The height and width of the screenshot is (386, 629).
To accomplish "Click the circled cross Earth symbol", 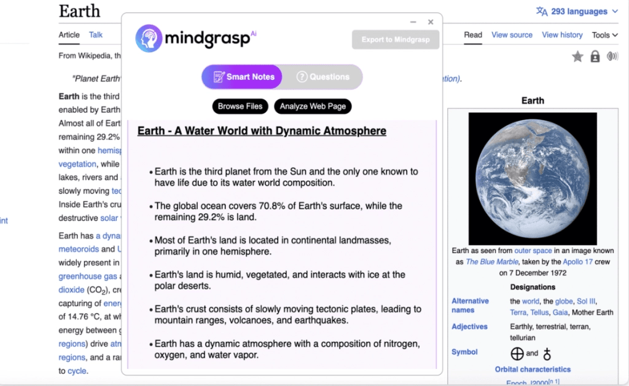I will point(517,353).
